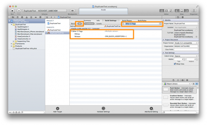Viewport: 207px width, 125px height.
Task: Show the code snippet library
Action: pyautogui.click(x=178, y=80)
